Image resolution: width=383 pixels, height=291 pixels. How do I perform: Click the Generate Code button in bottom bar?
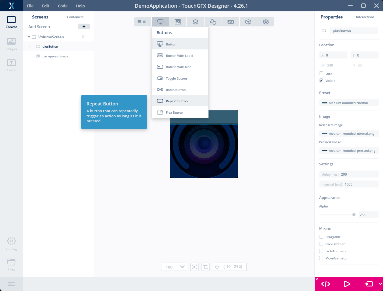(x=326, y=284)
